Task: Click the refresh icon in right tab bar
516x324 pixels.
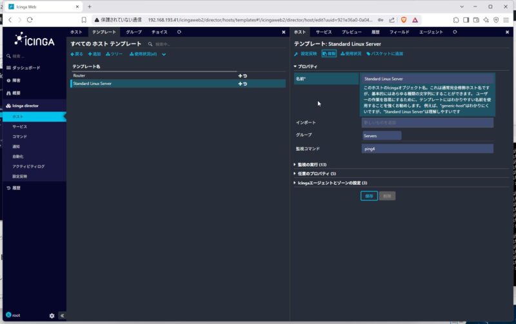Action: click(x=455, y=32)
